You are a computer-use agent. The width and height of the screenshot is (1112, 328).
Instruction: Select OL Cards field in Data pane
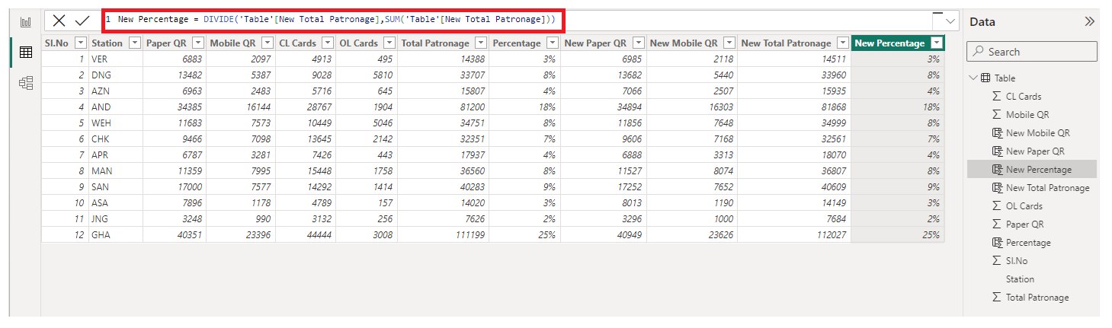point(1024,206)
